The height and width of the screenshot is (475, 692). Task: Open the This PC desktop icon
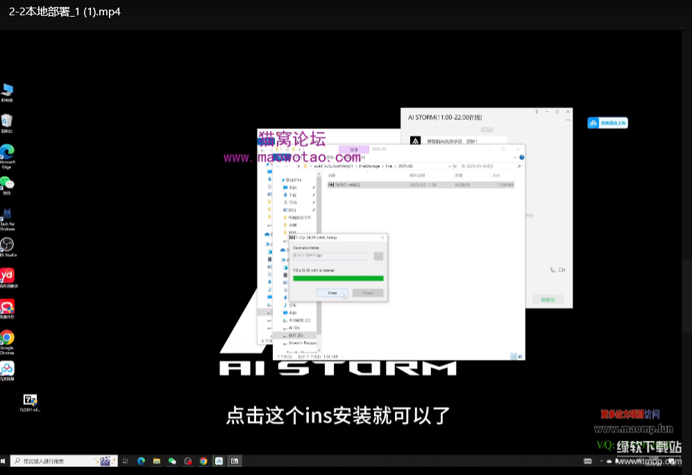[x=7, y=93]
